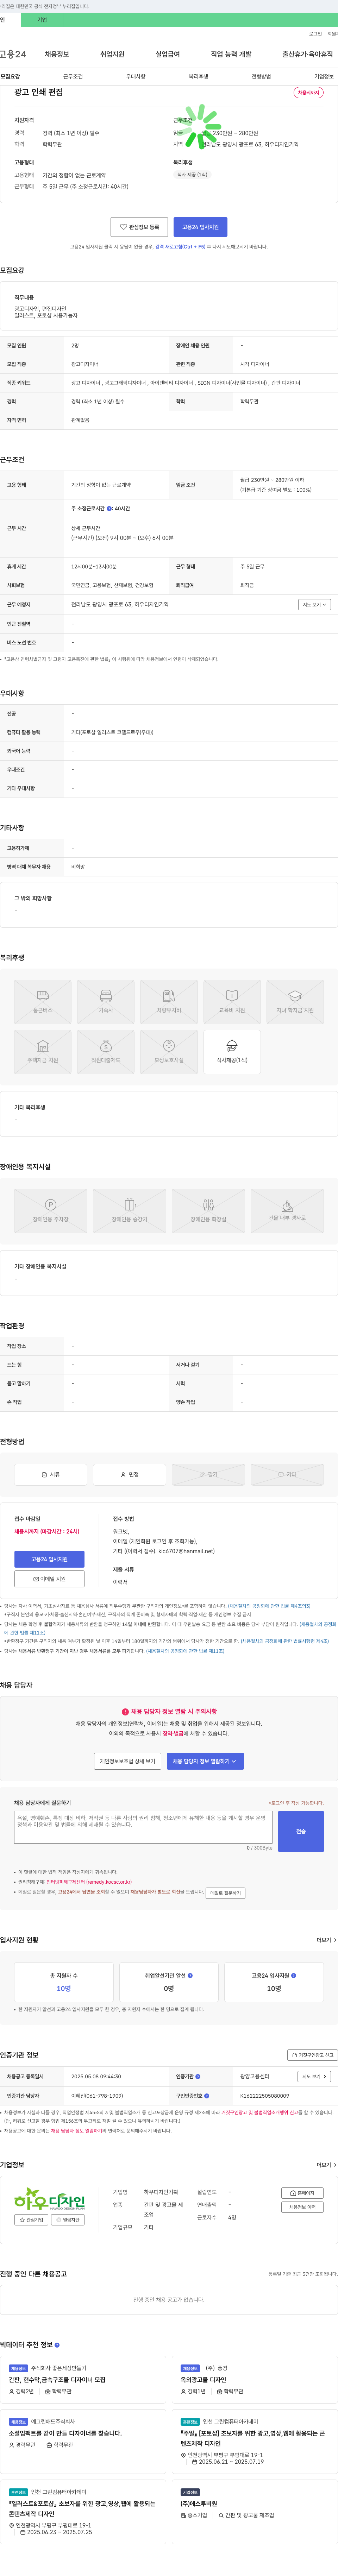
Task: Open the 출산휴가·육아휴직 menu
Action: [x=308, y=54]
